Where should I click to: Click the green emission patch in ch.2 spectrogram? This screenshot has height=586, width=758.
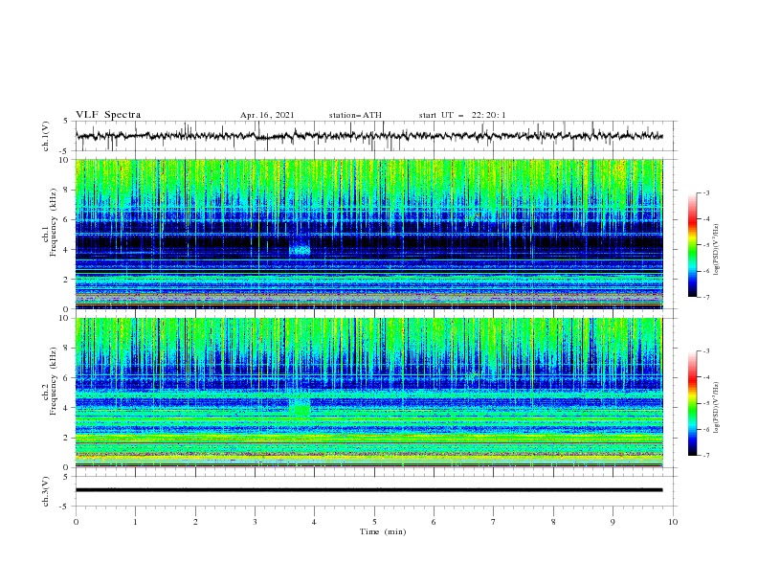tap(300, 410)
